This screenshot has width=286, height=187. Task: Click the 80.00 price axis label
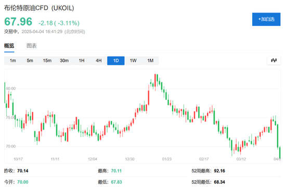coord(11,88)
